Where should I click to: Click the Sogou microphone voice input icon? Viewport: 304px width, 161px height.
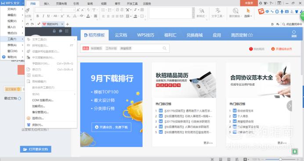tap(282, 11)
